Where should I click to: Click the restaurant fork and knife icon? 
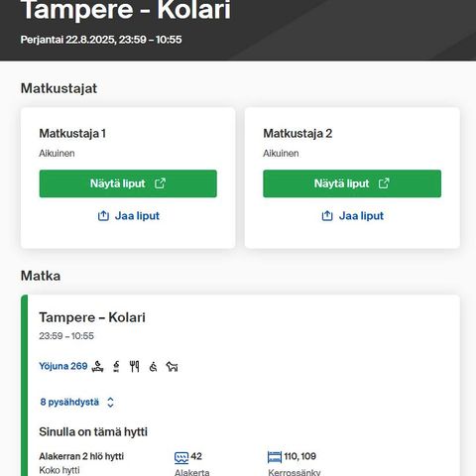pos(134,366)
